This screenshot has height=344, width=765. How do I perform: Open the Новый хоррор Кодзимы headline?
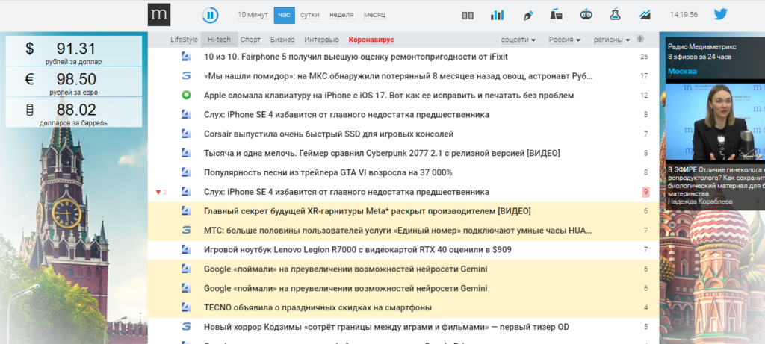tap(386, 327)
